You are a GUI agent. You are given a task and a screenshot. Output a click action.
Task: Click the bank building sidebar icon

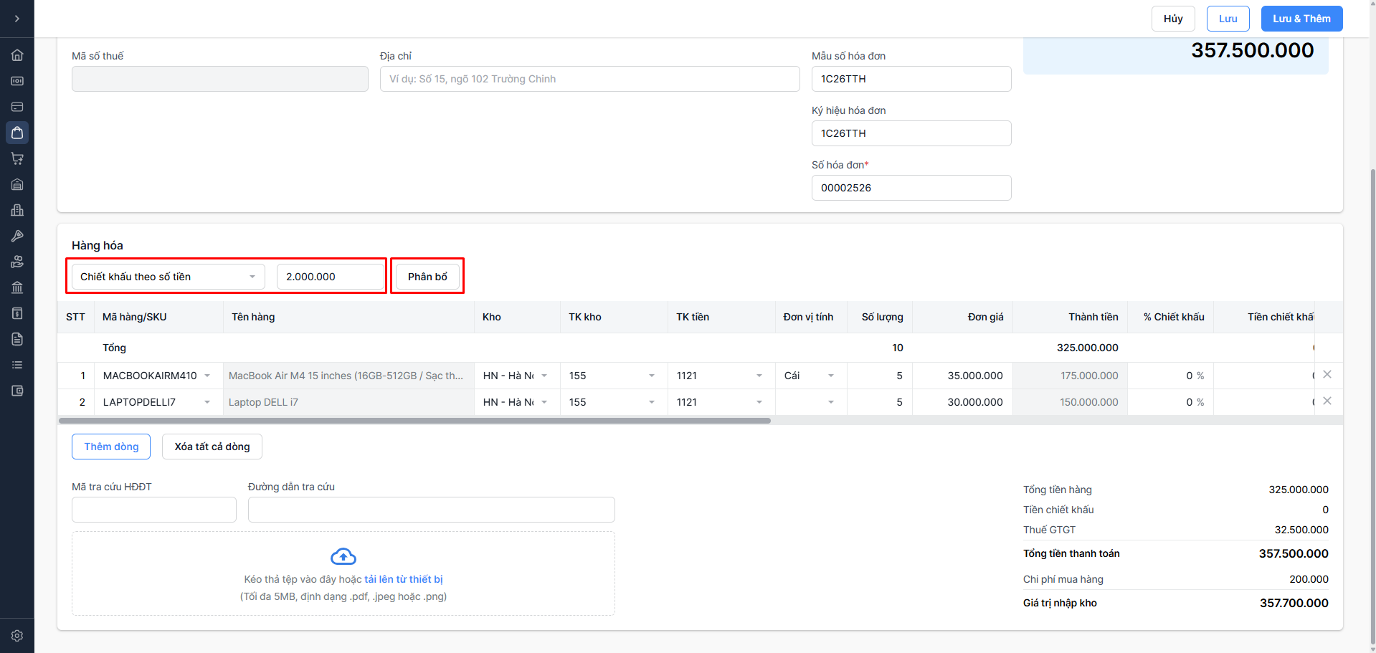point(17,287)
